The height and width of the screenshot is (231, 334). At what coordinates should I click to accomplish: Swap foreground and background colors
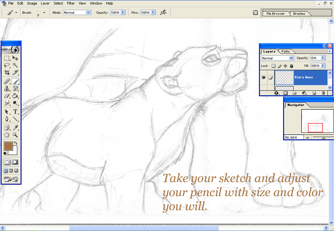pos(16,143)
